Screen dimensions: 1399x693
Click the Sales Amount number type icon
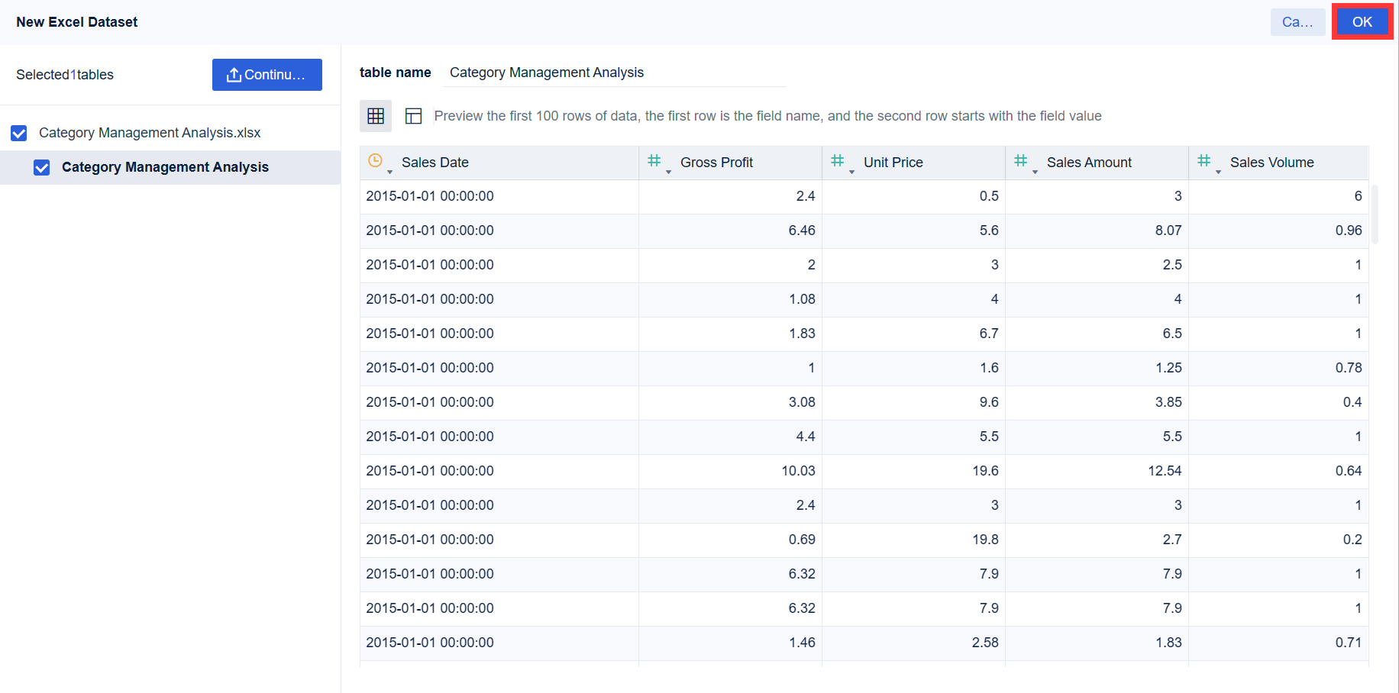pyautogui.click(x=1020, y=160)
